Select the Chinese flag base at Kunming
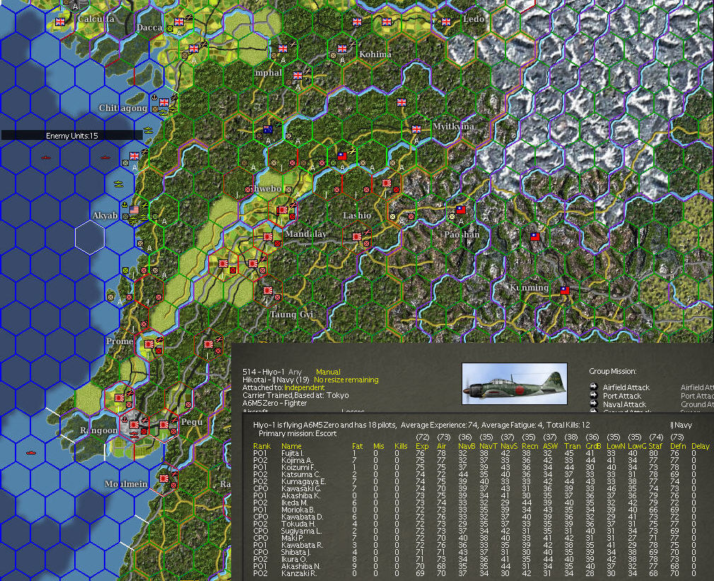 pyautogui.click(x=565, y=290)
